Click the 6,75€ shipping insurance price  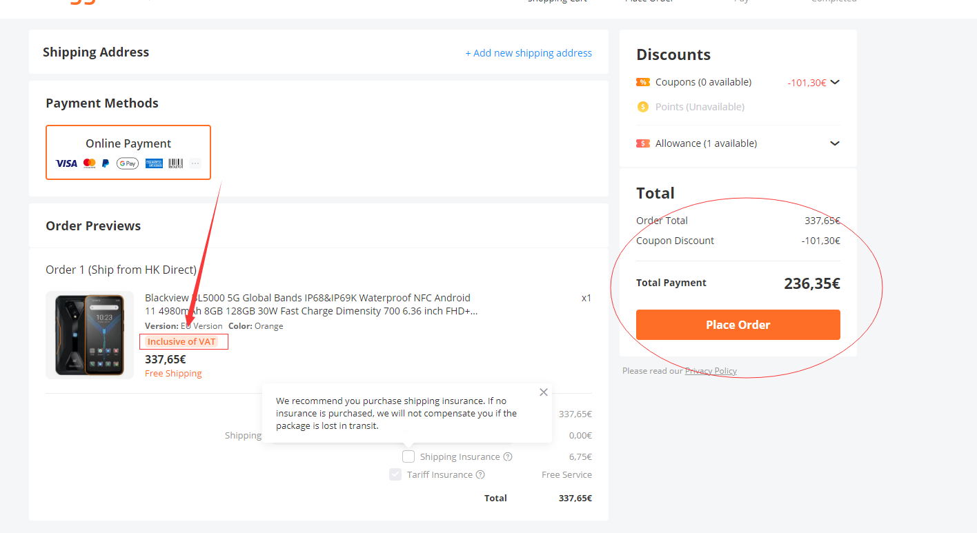point(580,456)
